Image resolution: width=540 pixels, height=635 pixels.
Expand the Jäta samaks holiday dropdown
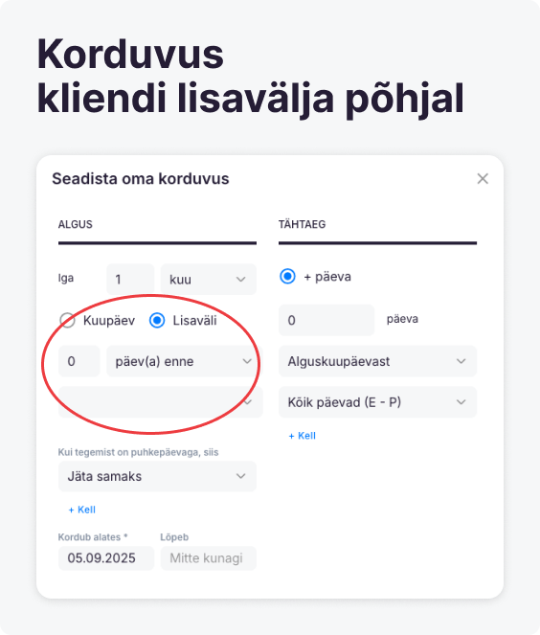157,476
